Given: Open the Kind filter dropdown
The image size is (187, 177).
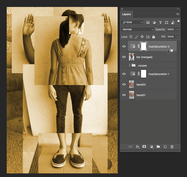Looking at the screenshot, I should coord(132,22).
